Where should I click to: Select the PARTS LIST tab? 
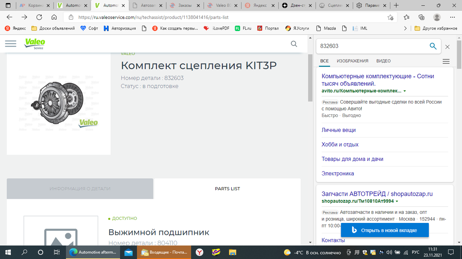pos(228,188)
